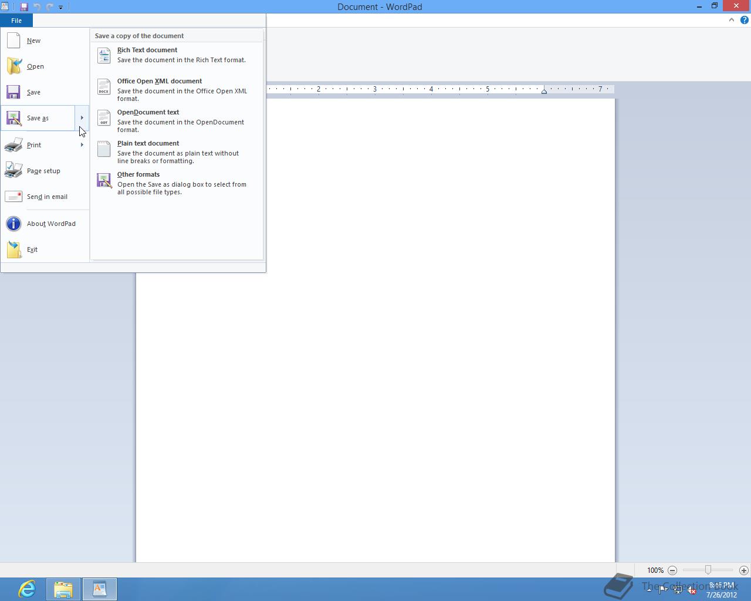Click the WordPad taskbar button

pyautogui.click(x=100, y=589)
